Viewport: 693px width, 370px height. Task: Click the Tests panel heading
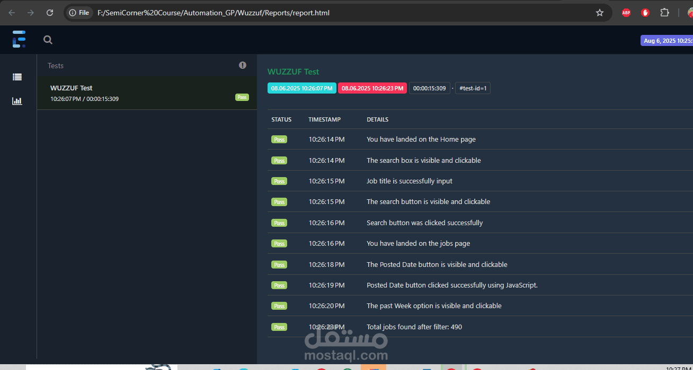tap(56, 66)
